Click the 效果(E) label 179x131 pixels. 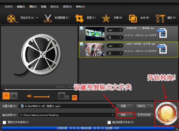[118, 18]
